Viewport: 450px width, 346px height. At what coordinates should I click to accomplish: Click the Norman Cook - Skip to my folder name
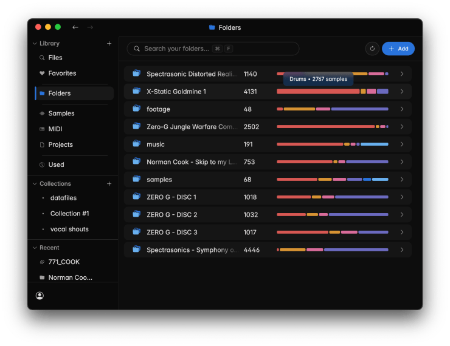tap(192, 162)
